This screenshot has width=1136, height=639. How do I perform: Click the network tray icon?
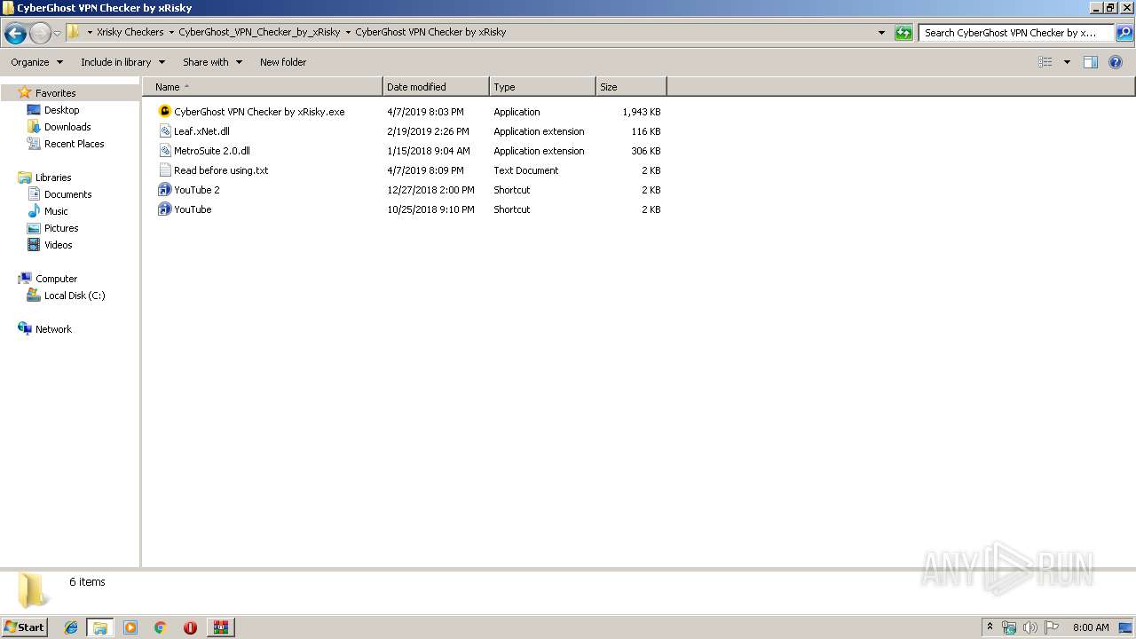tap(1009, 627)
